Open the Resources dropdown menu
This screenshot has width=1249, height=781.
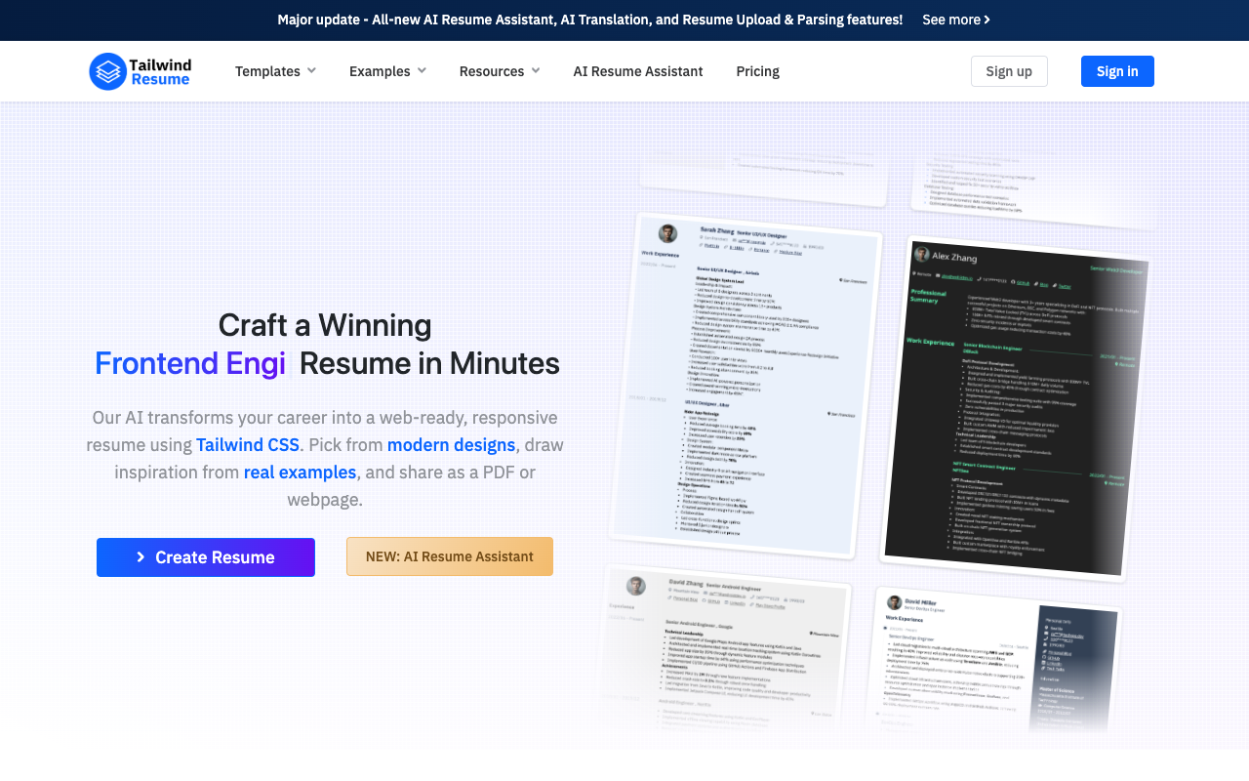[x=500, y=71]
